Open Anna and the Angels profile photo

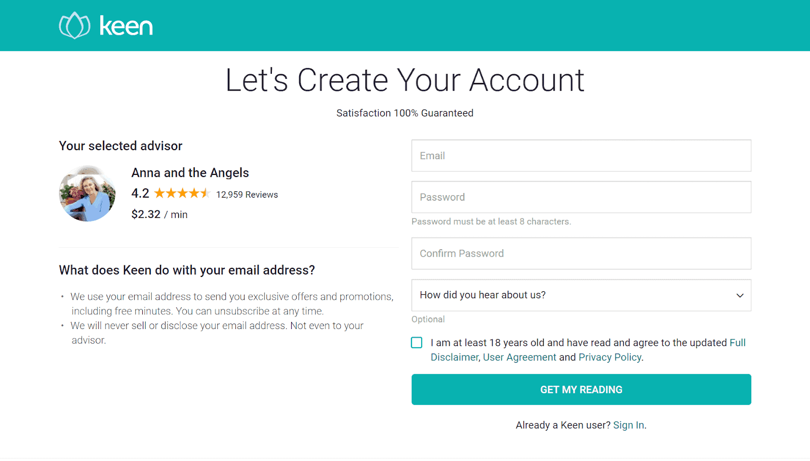[x=87, y=193]
